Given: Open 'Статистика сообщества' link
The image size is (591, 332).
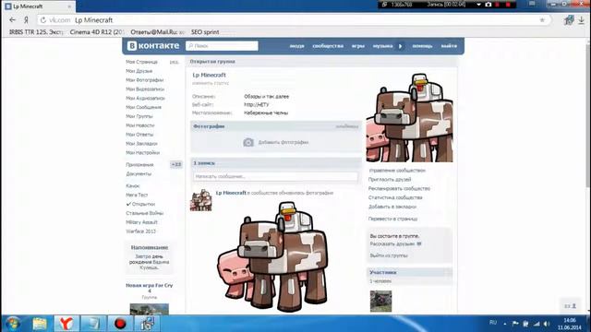Looking at the screenshot, I should pos(395,197).
